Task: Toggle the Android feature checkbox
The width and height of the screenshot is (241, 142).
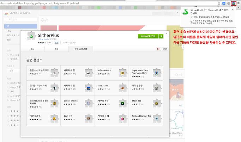Action: pos(8,95)
